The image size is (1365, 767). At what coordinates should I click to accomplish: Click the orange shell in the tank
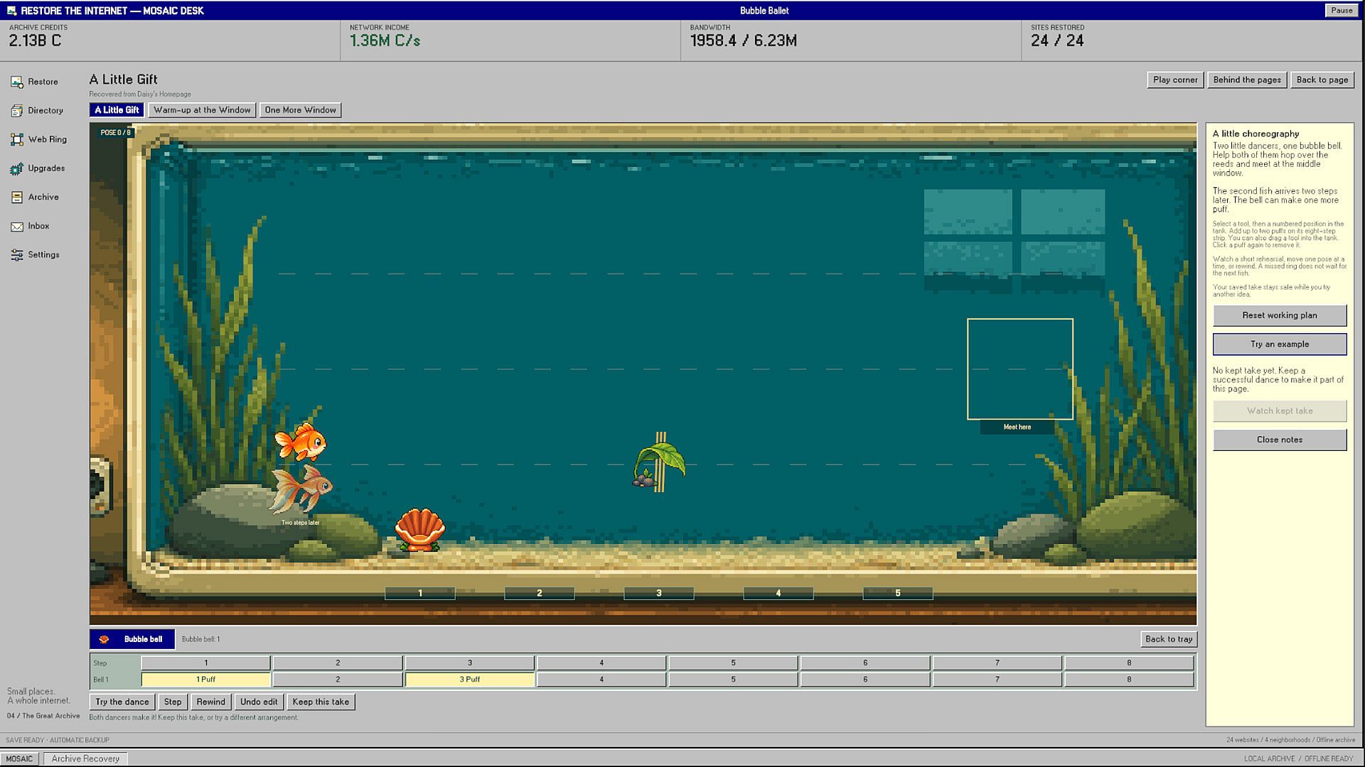pyautogui.click(x=419, y=530)
